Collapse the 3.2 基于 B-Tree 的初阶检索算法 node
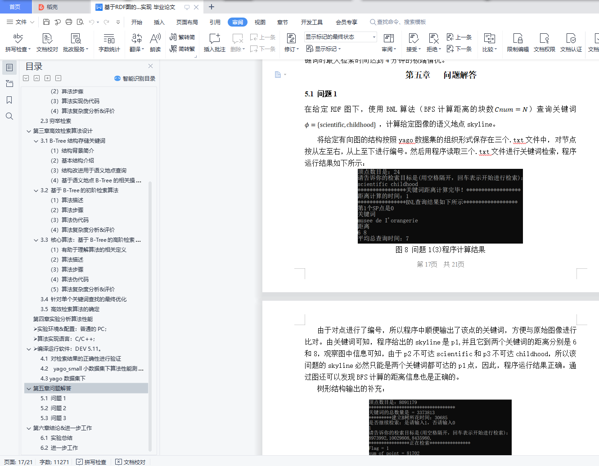 36,190
